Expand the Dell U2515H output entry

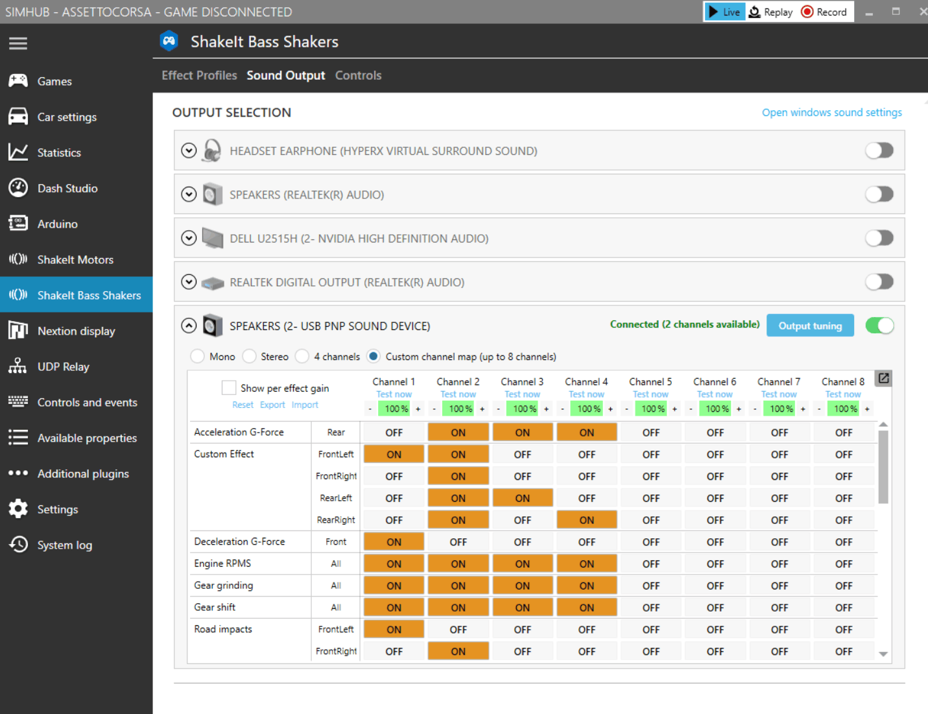click(x=189, y=238)
